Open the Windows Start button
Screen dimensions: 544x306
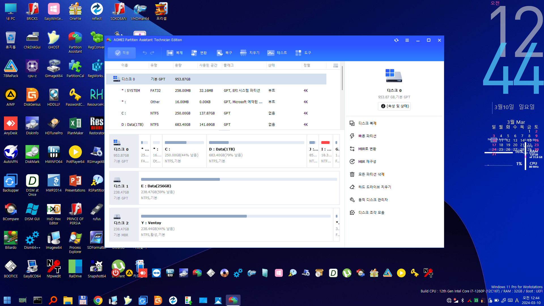click(7, 300)
